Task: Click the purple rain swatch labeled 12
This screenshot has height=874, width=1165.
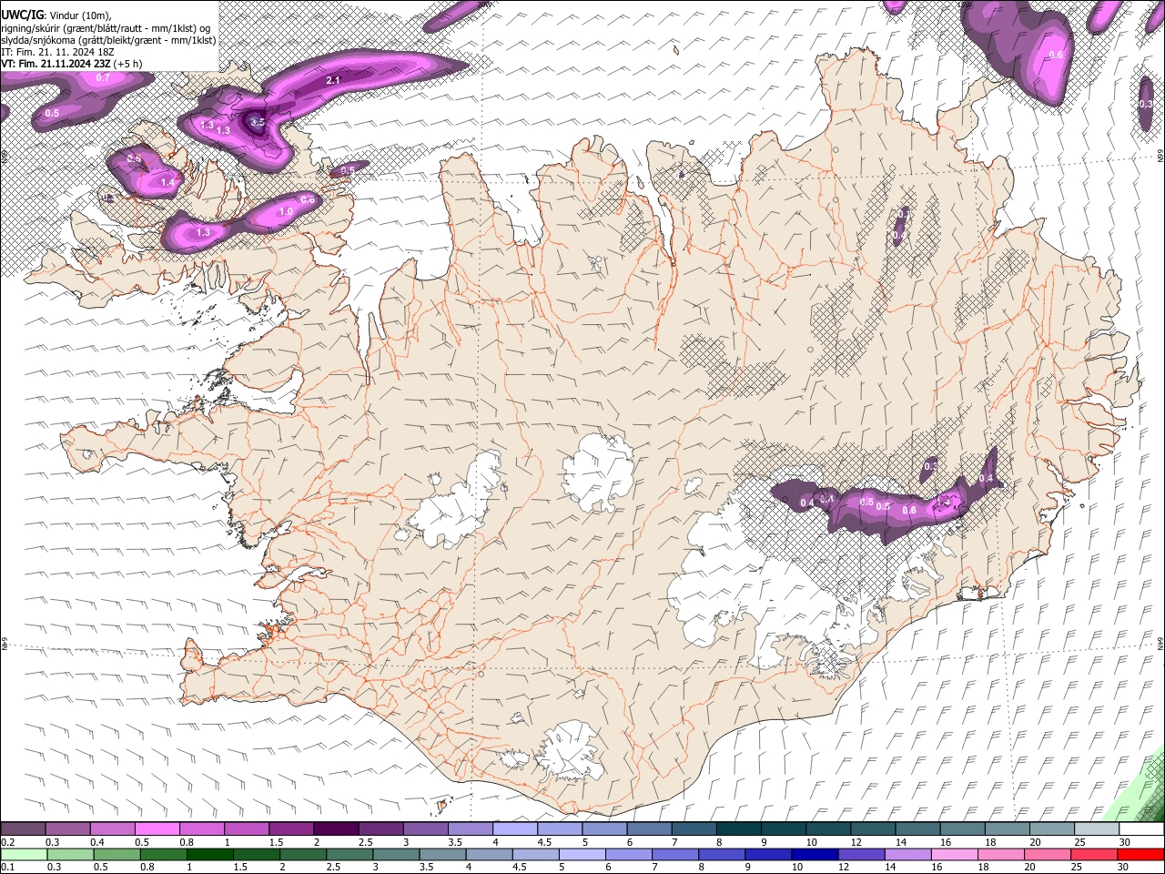Action: click(x=860, y=854)
